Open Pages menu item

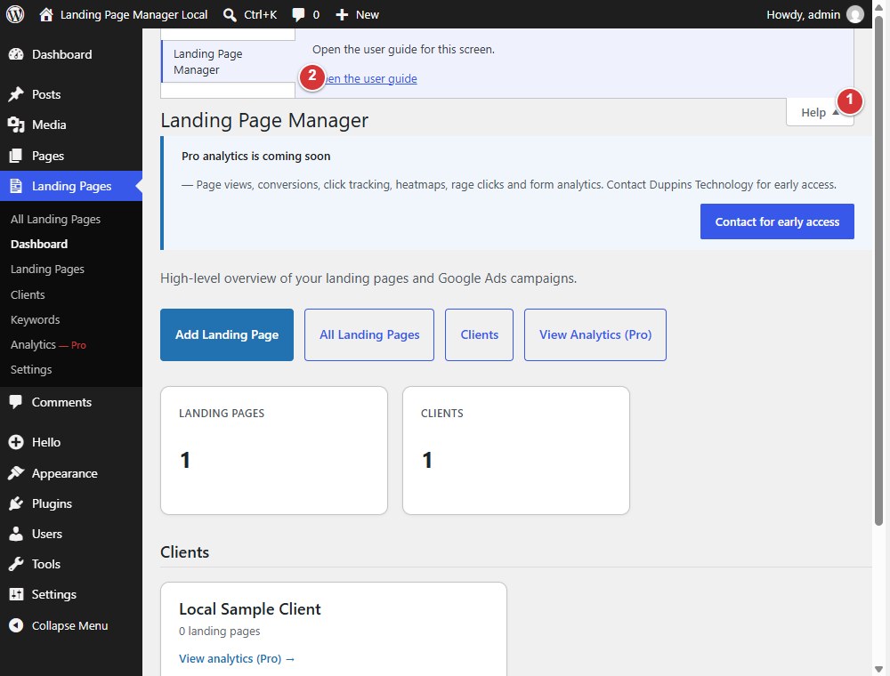(x=71, y=156)
